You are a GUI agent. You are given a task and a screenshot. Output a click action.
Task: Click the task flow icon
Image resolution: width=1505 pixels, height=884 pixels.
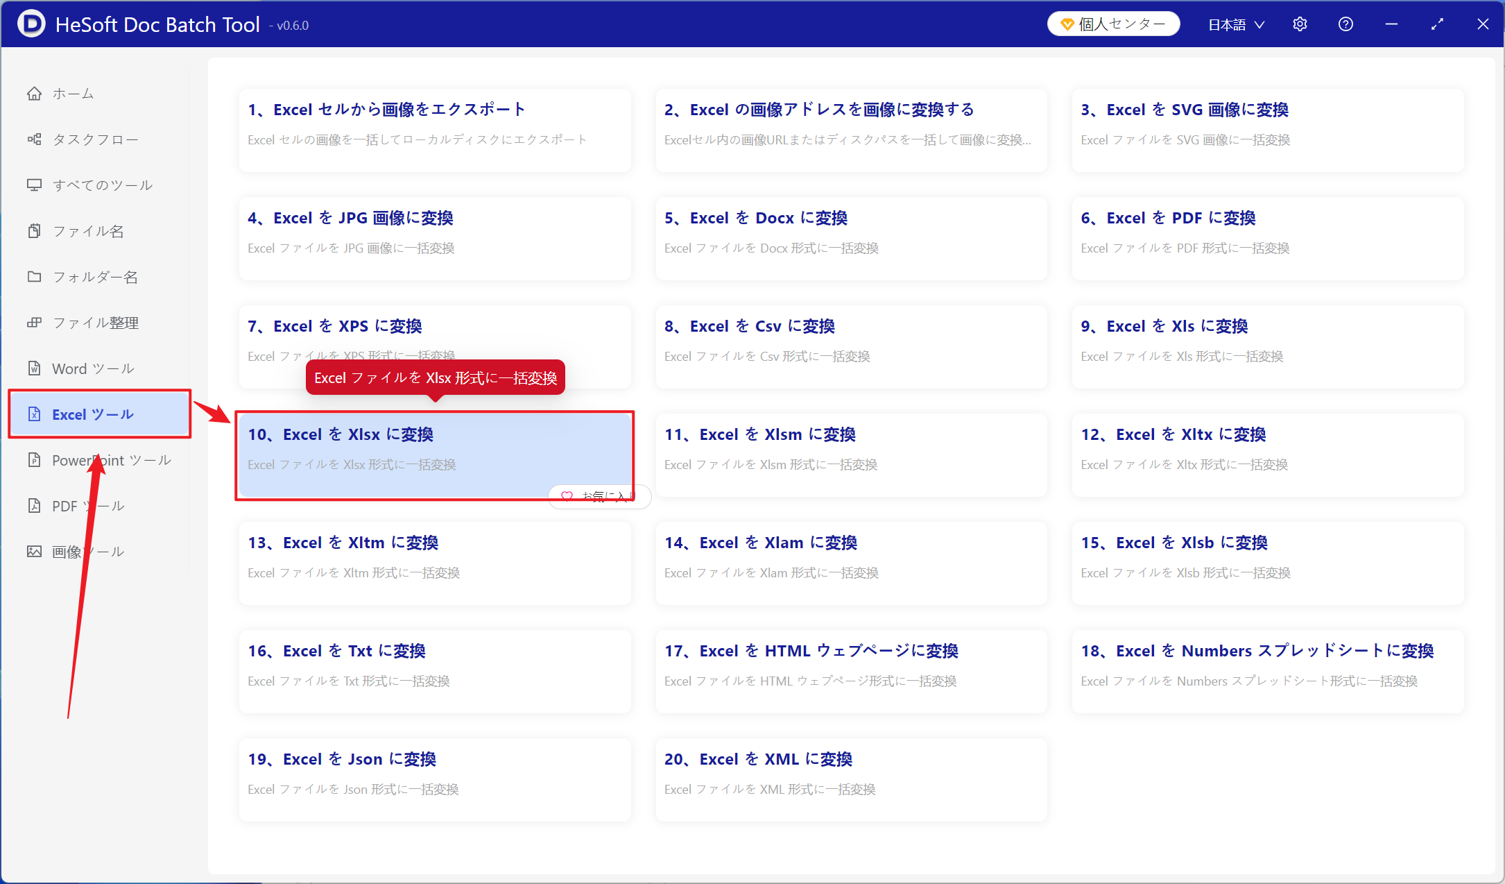34,139
